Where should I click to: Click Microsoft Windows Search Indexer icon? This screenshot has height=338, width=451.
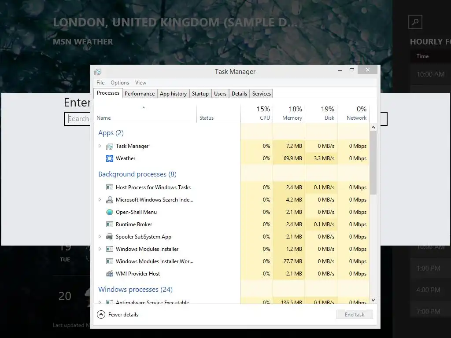click(110, 200)
